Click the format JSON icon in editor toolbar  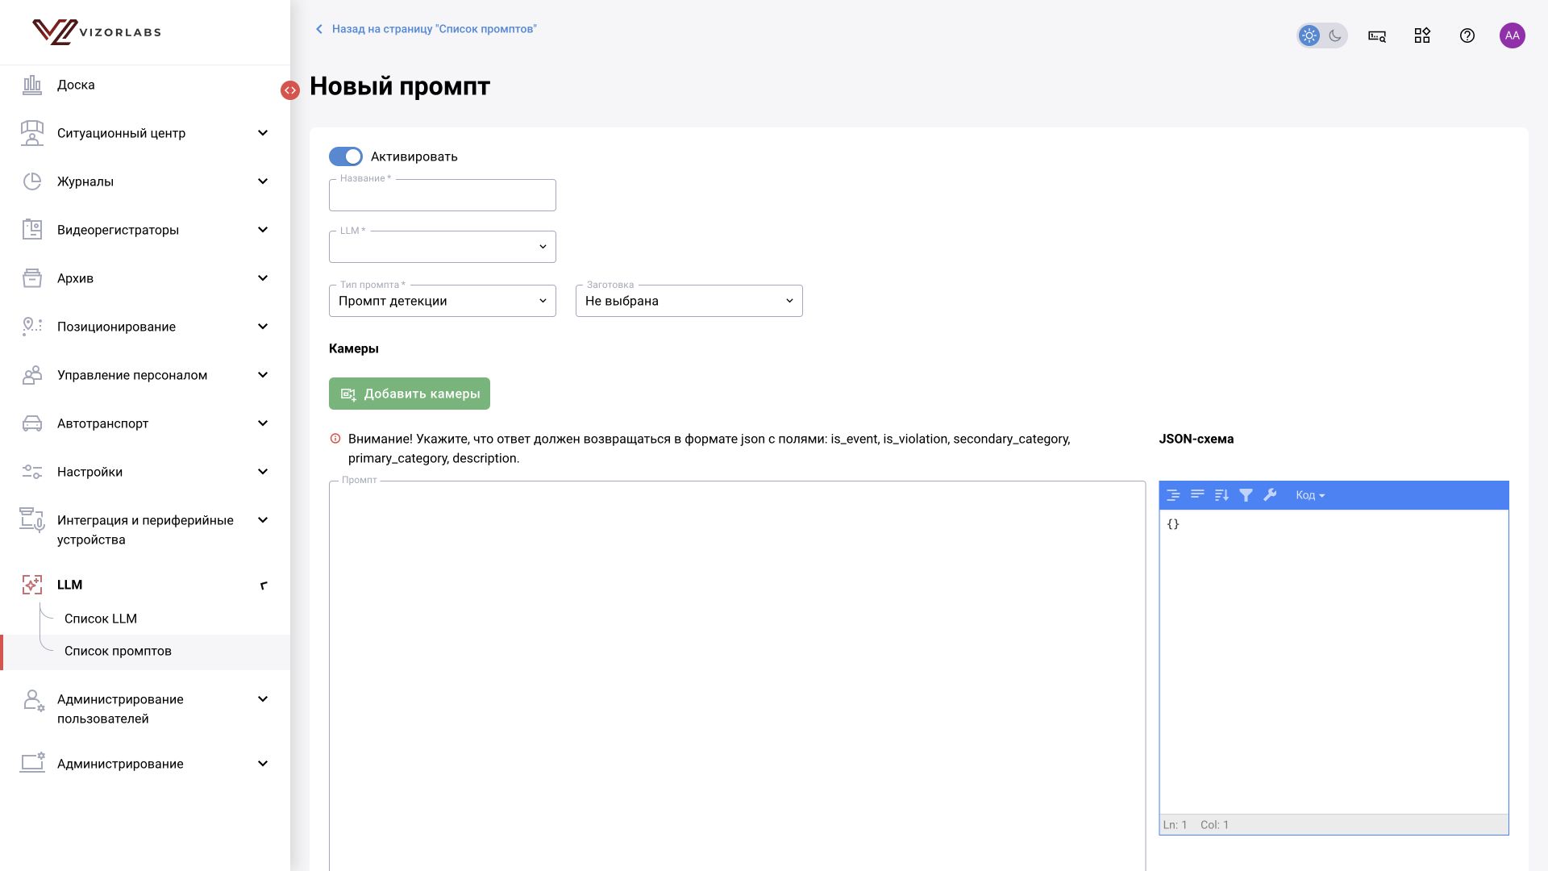[1174, 495]
